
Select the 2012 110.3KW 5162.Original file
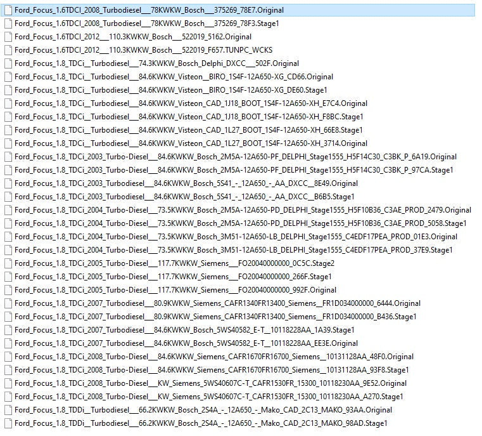pos(133,37)
